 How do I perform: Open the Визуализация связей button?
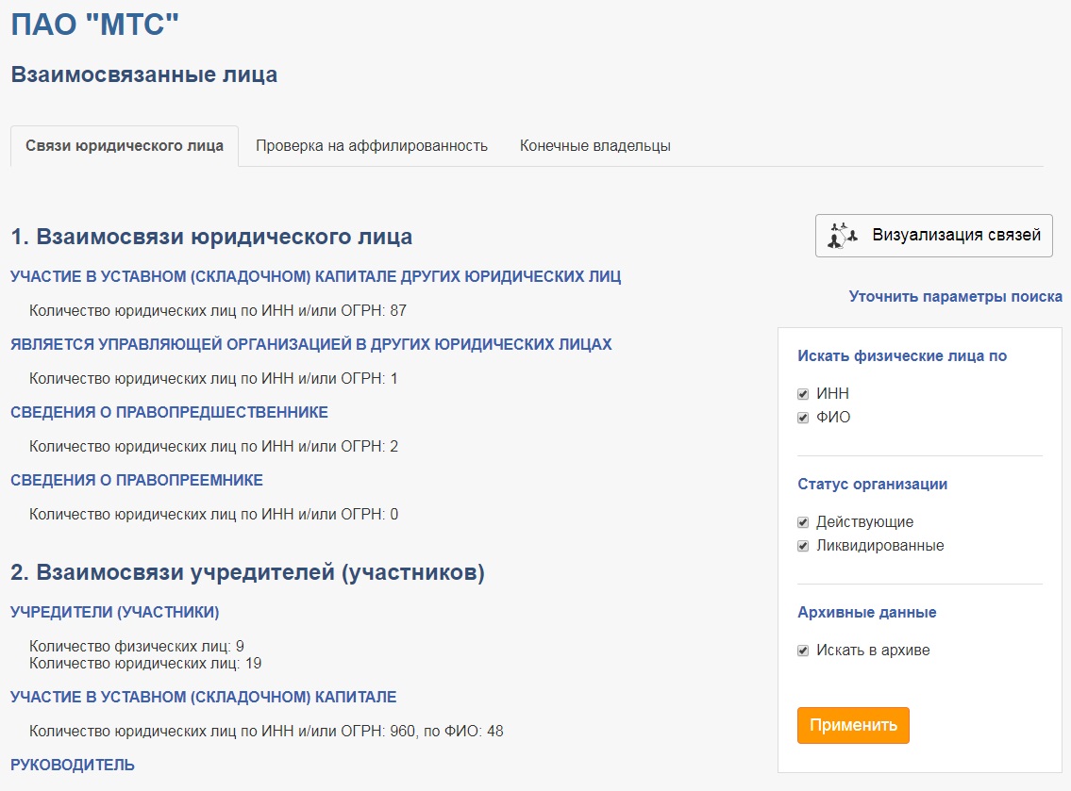(x=934, y=236)
